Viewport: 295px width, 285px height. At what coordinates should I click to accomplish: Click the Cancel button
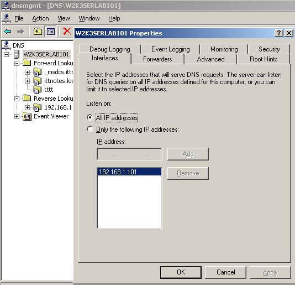point(225,272)
